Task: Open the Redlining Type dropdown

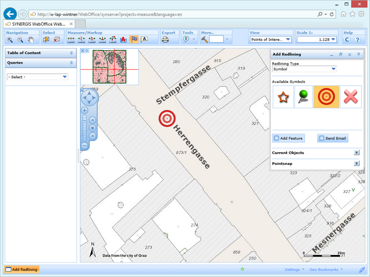Action: (333, 69)
